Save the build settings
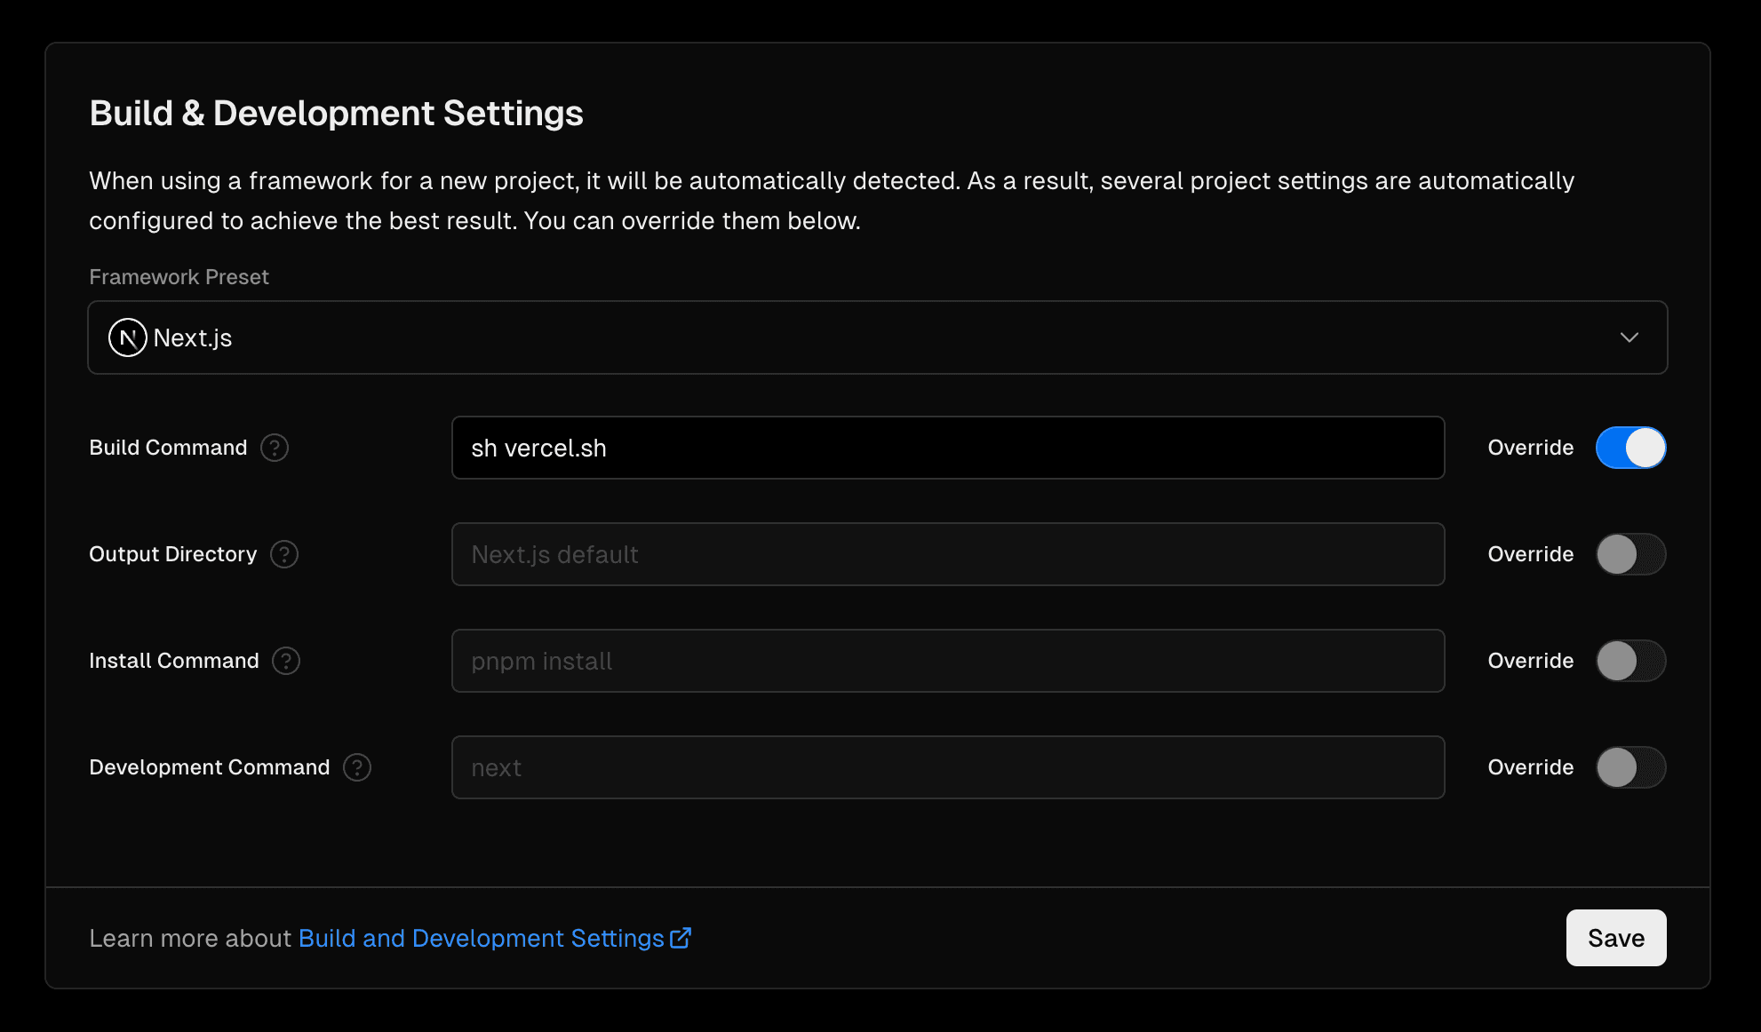The height and width of the screenshot is (1032, 1761). coord(1615,938)
